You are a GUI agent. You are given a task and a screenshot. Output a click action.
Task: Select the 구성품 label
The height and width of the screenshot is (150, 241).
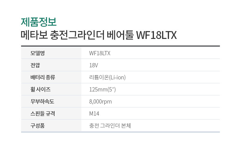pos(37,126)
